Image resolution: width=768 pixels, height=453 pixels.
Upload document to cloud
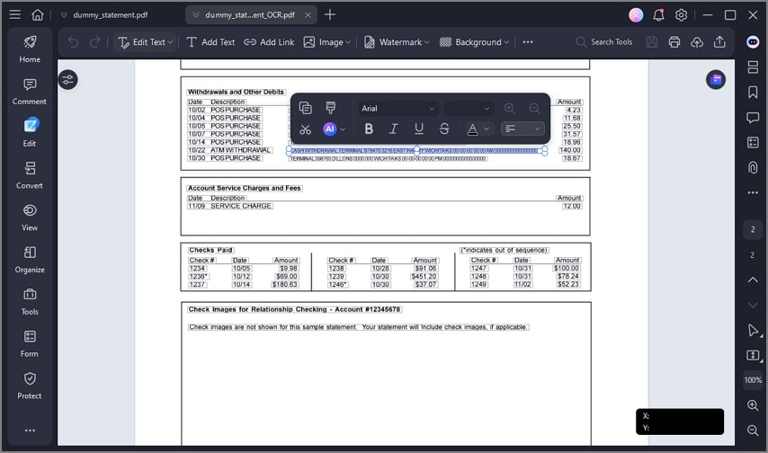697,42
